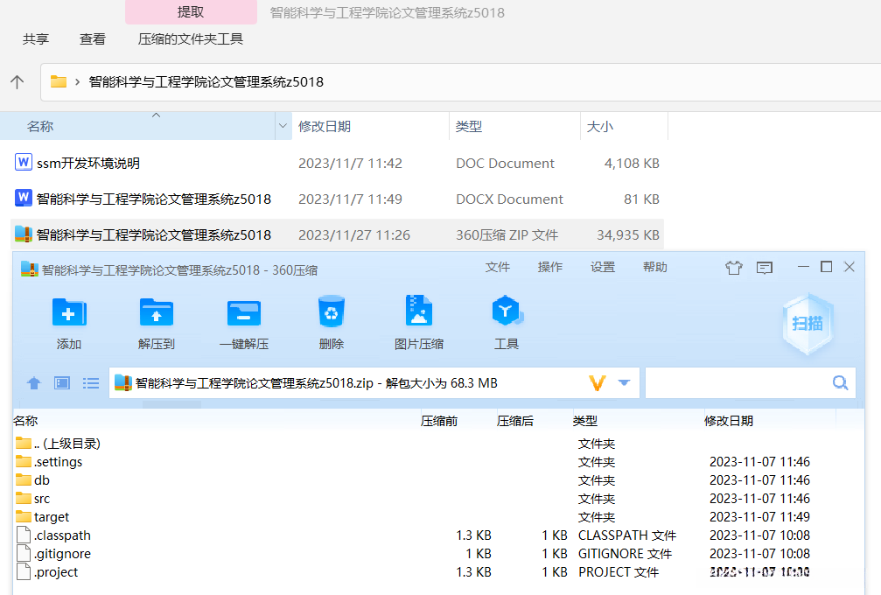The width and height of the screenshot is (881, 595).
Task: Select the .project file row
Action: tap(438, 572)
